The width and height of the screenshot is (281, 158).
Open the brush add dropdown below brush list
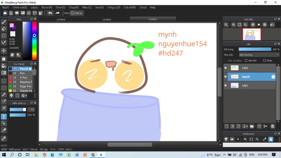coord(26,95)
